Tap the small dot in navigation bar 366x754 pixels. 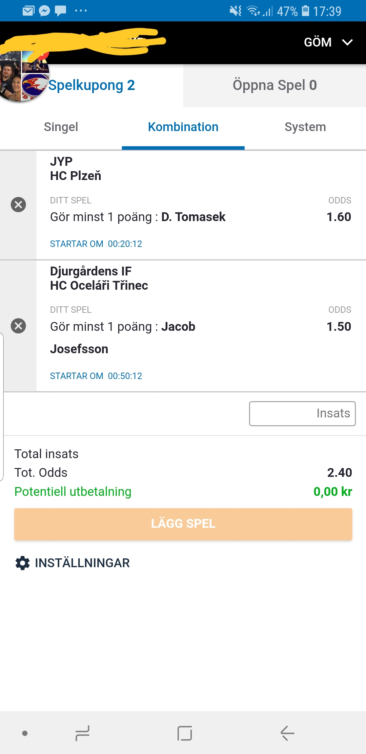25,733
